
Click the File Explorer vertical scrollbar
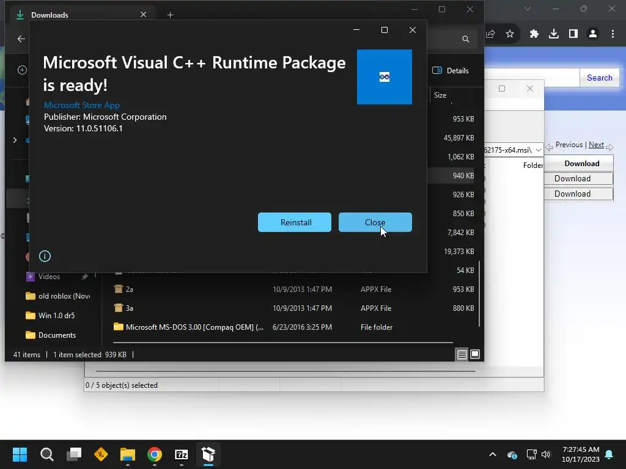pos(479,293)
